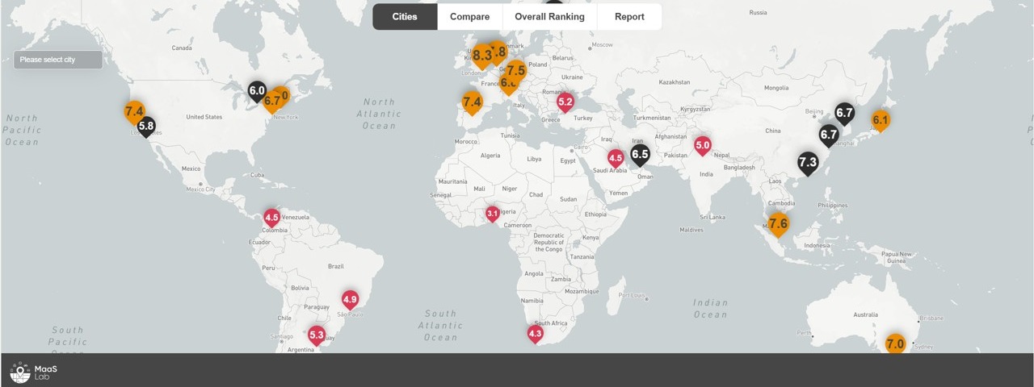Screen dimensions: 1034x387
Task: Select the black 7.3 marker in southern China
Action: tap(808, 162)
